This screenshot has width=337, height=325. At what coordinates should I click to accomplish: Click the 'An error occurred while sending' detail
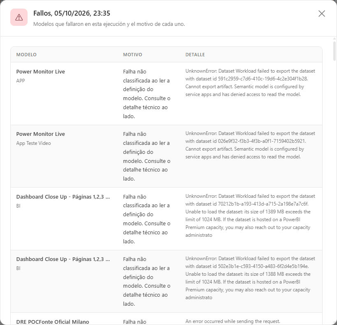233,321
